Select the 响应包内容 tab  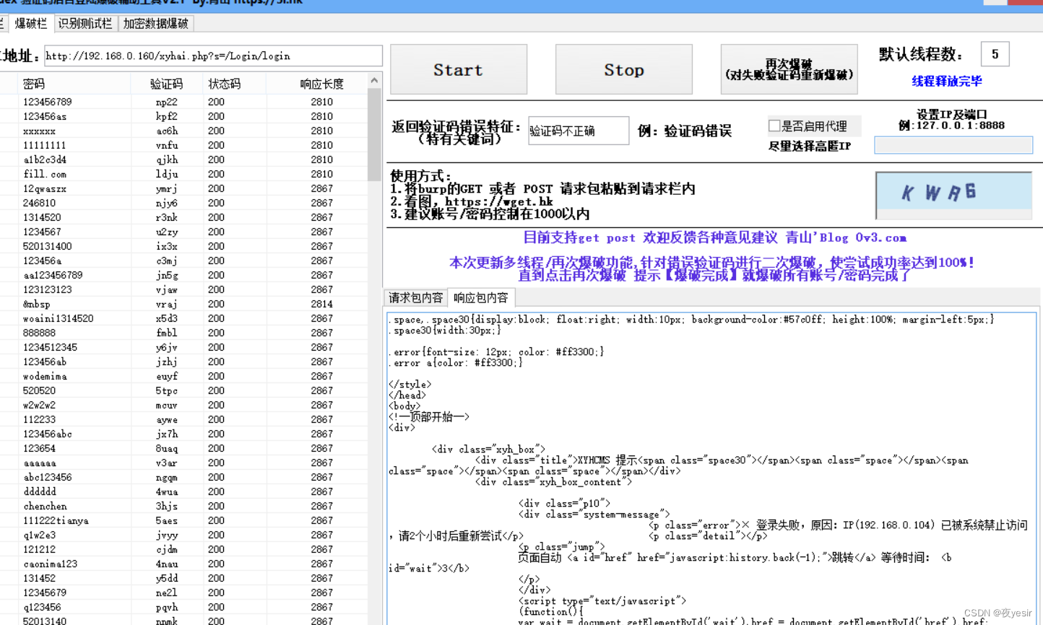(x=481, y=297)
